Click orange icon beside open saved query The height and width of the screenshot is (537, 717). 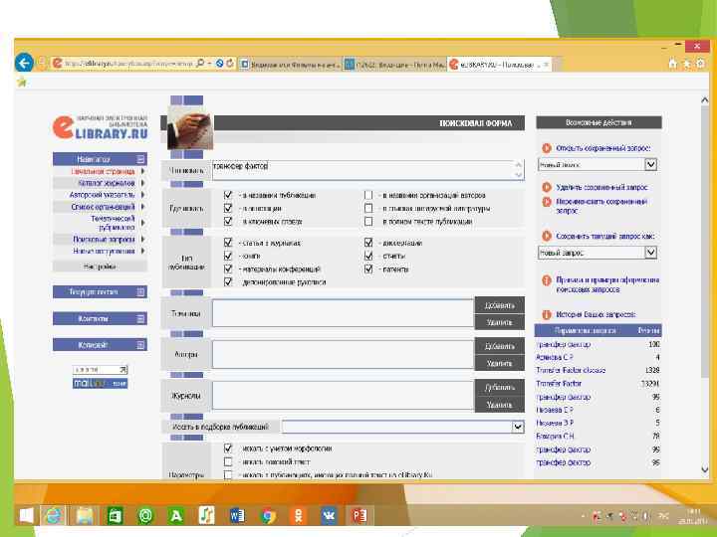coord(547,148)
